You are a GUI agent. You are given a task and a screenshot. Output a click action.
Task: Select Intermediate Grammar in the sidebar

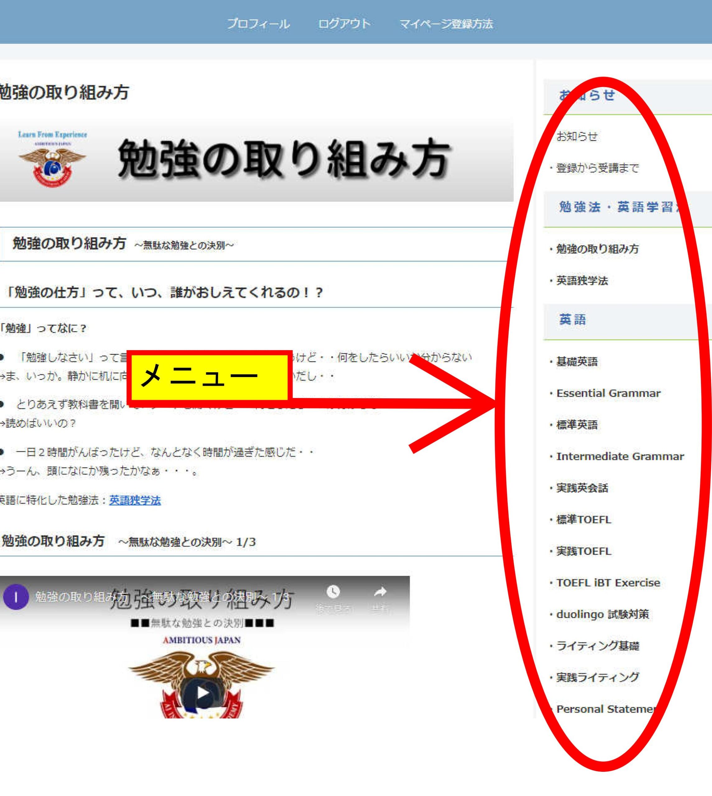coord(620,457)
